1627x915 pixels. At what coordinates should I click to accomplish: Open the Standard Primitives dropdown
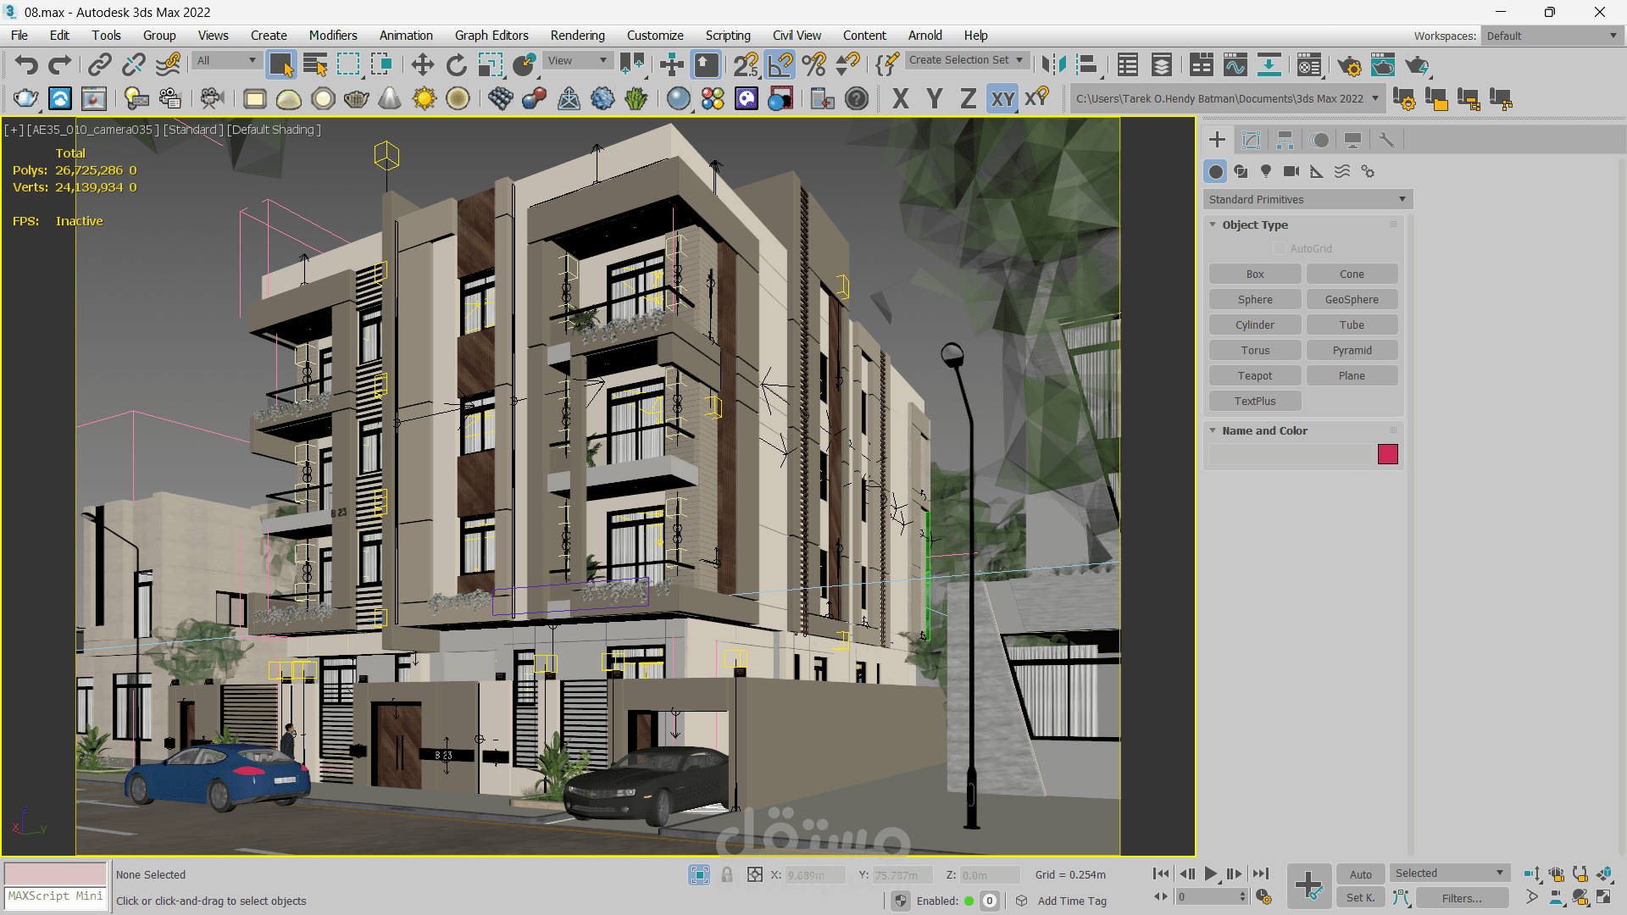(1307, 200)
